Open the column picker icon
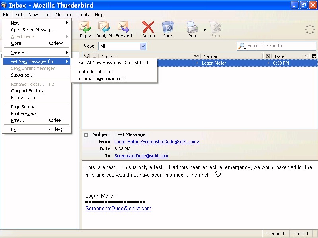The width and height of the screenshot is (318, 238). click(314, 56)
